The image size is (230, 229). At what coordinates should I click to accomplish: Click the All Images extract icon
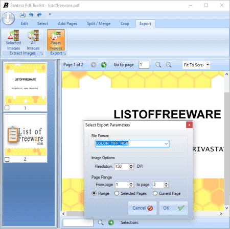click(33, 40)
